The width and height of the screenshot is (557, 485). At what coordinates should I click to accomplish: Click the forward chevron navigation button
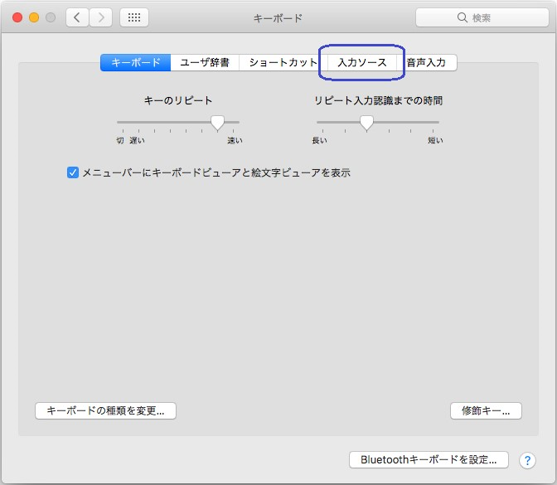tap(101, 17)
